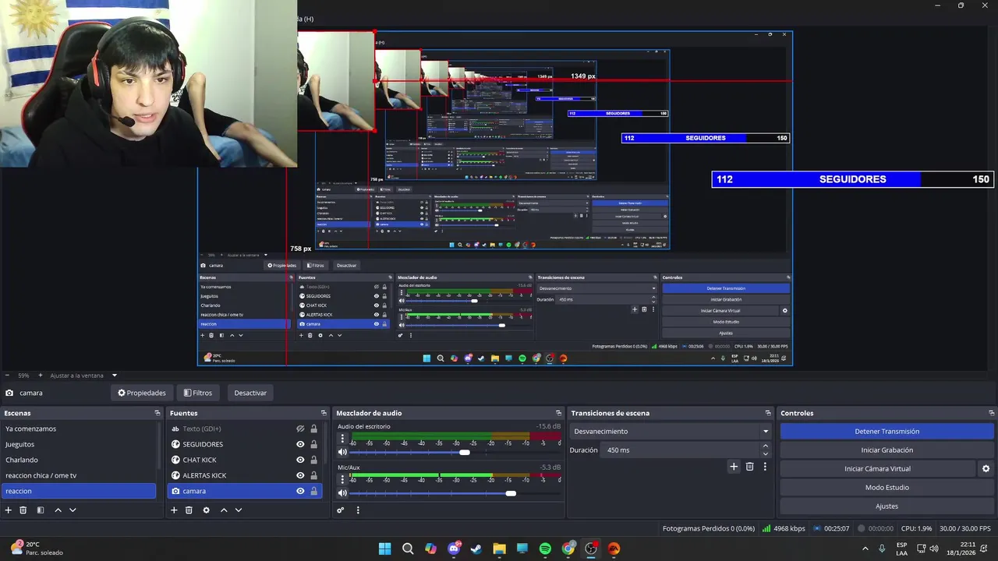The image size is (998, 561).
Task: Pop out the Transiciones de escena dock
Action: tap(768, 413)
